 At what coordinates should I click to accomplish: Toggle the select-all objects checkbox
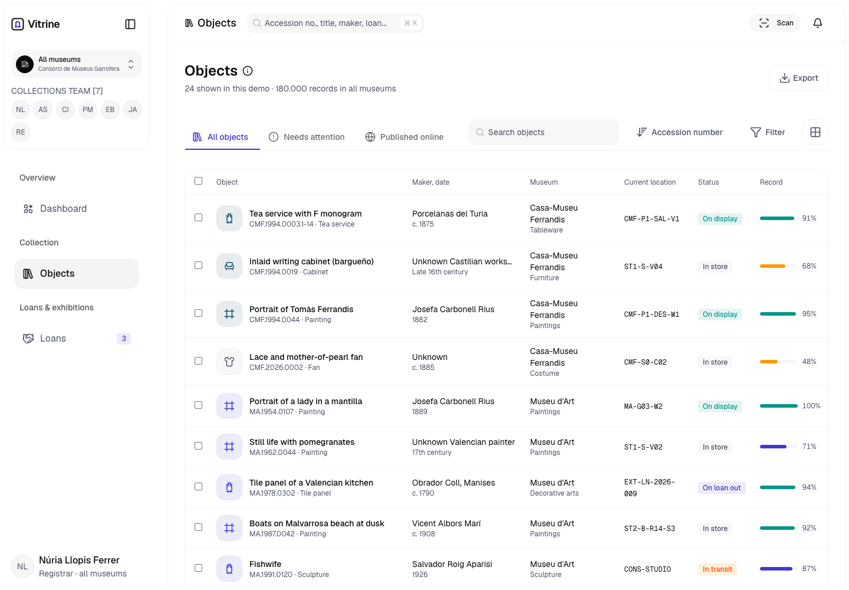point(199,181)
